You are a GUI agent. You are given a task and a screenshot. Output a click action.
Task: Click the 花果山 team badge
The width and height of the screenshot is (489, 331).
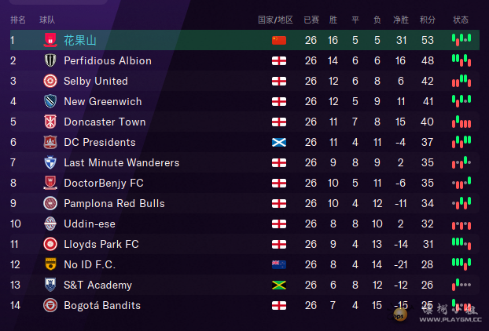tap(50, 40)
